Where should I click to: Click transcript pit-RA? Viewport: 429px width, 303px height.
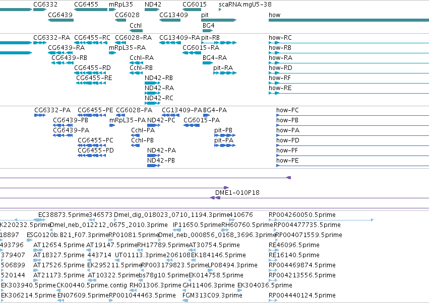223,68
